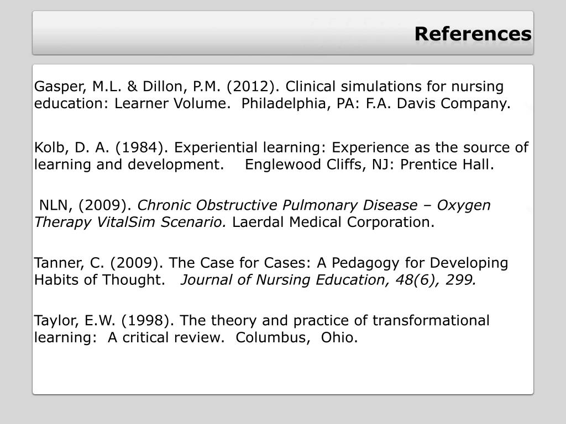Image resolution: width=566 pixels, height=424 pixels.
Task: Select the NLN 2009 reference line
Action: tap(263, 214)
